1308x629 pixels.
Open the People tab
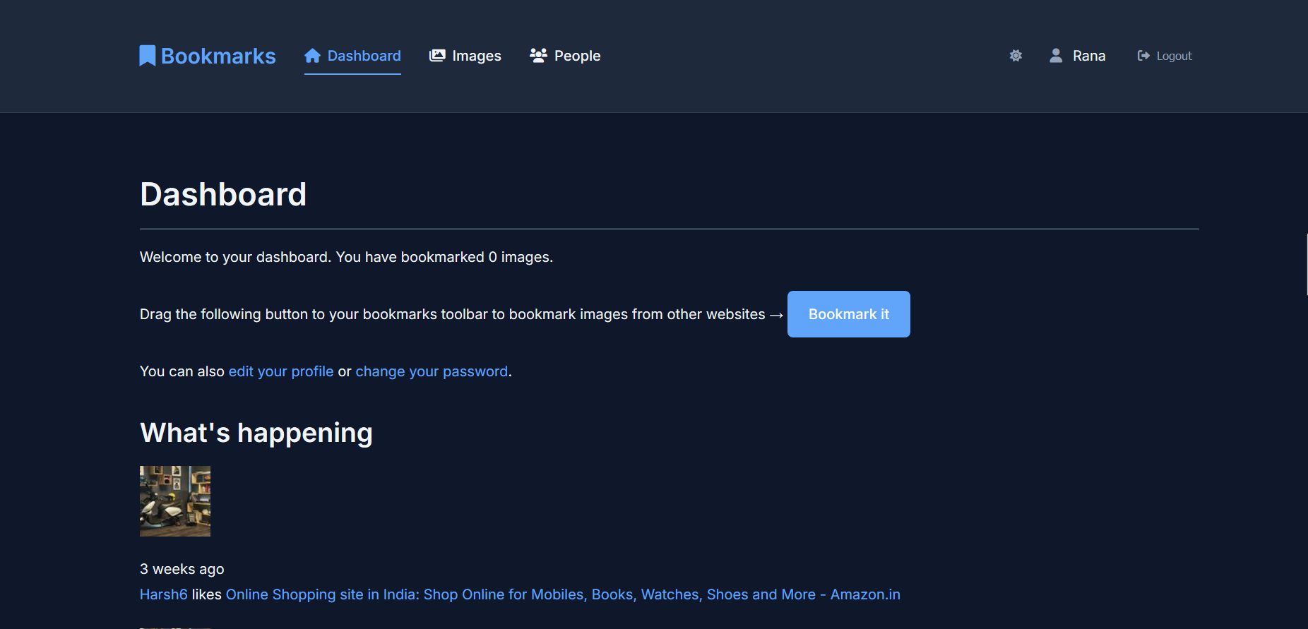pos(565,56)
